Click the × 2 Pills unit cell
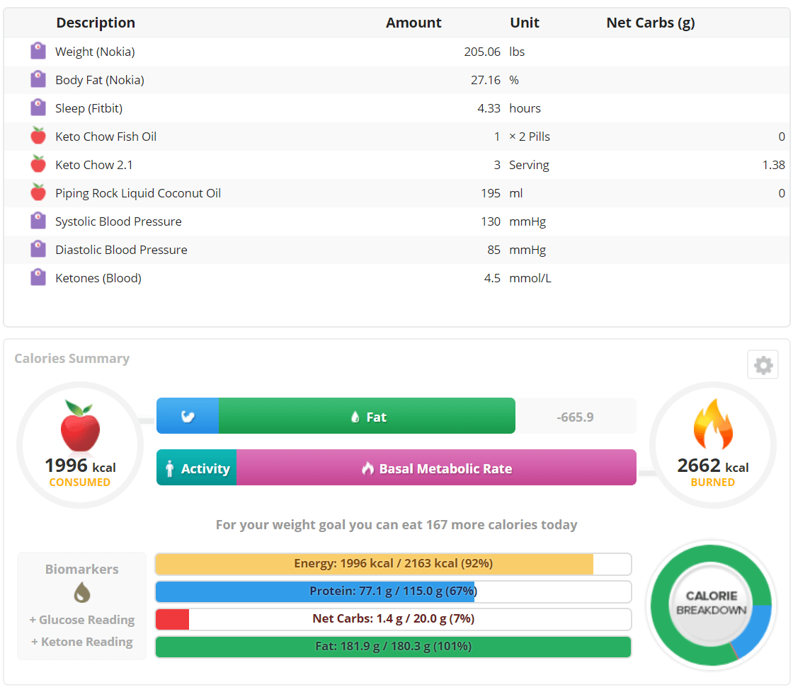 (530, 137)
